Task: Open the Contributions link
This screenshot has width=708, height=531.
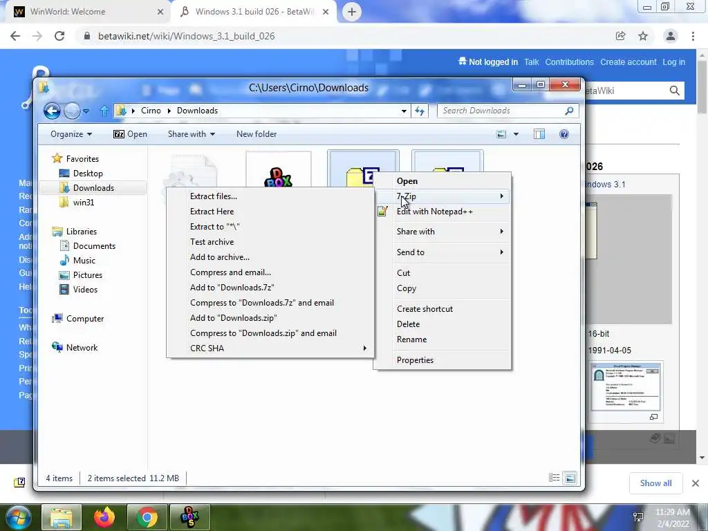Action: coord(570,62)
